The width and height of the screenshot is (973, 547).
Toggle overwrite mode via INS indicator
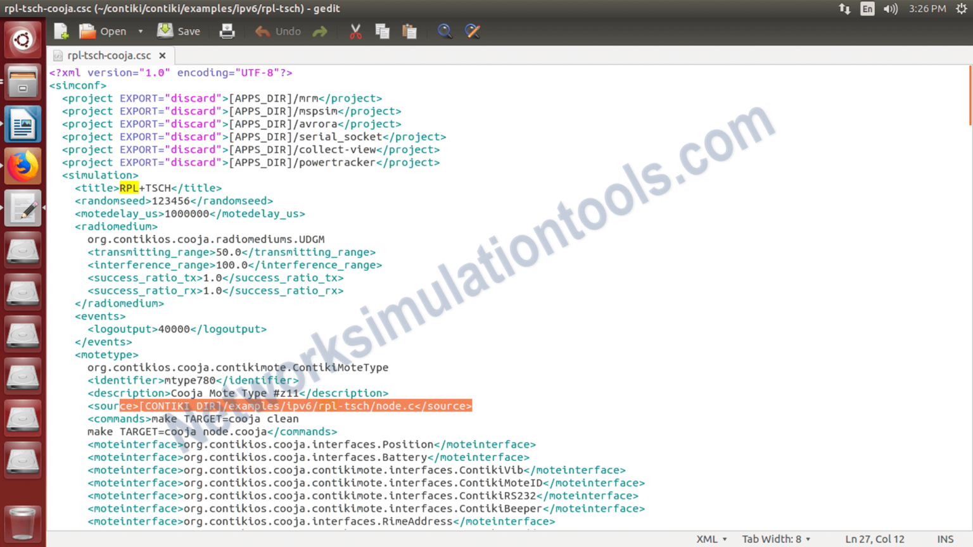(946, 539)
